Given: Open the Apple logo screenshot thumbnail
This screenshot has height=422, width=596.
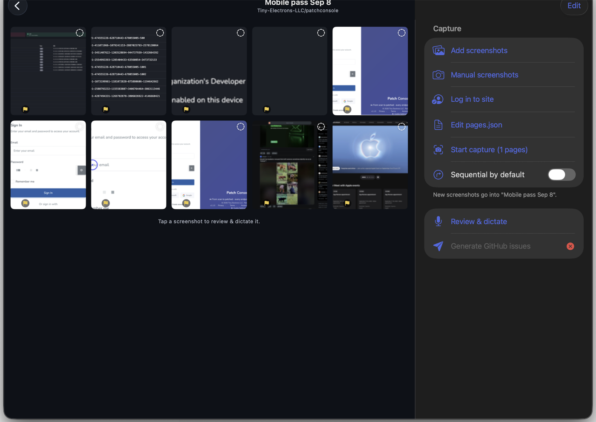Looking at the screenshot, I should [370, 165].
